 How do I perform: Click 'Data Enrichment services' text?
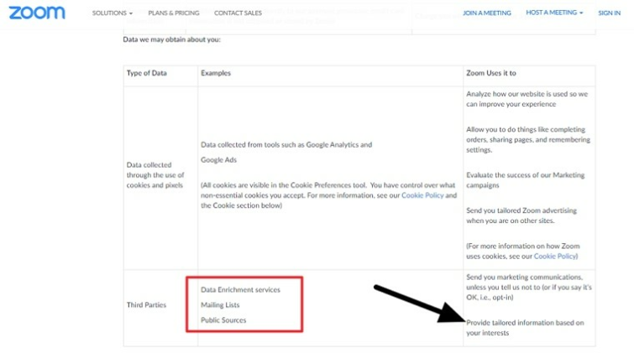[240, 289]
